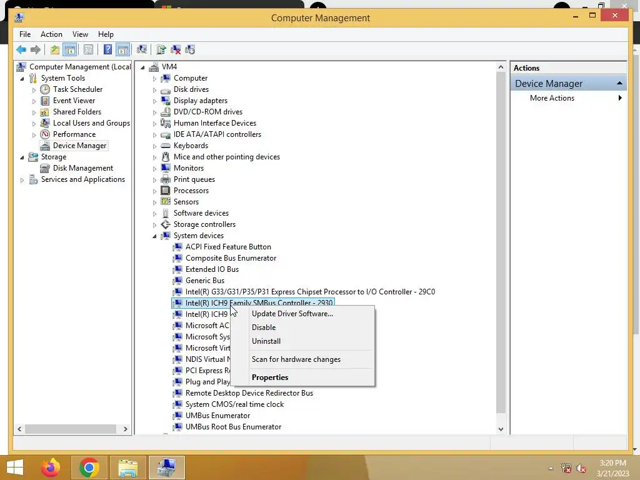The image size is (640, 480).
Task: Select Remote Desktop Device Redirector Bus
Action: pyautogui.click(x=249, y=393)
